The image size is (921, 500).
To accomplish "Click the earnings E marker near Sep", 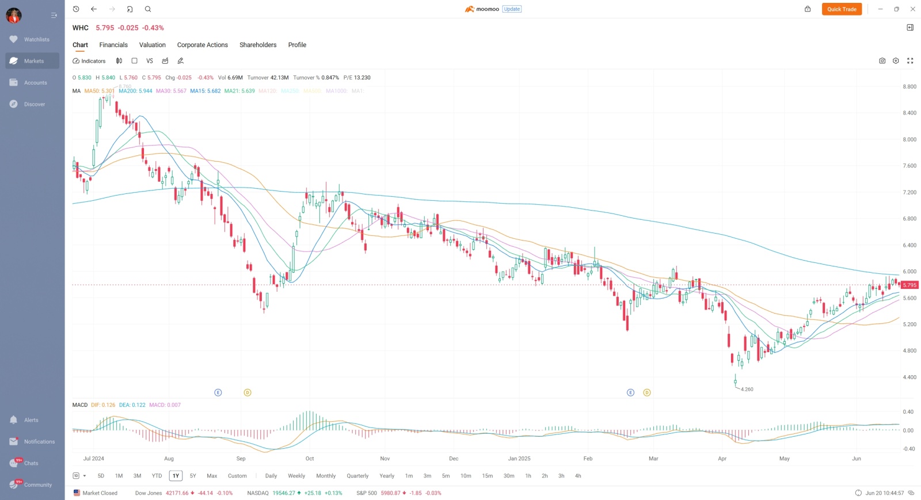I will coord(218,392).
